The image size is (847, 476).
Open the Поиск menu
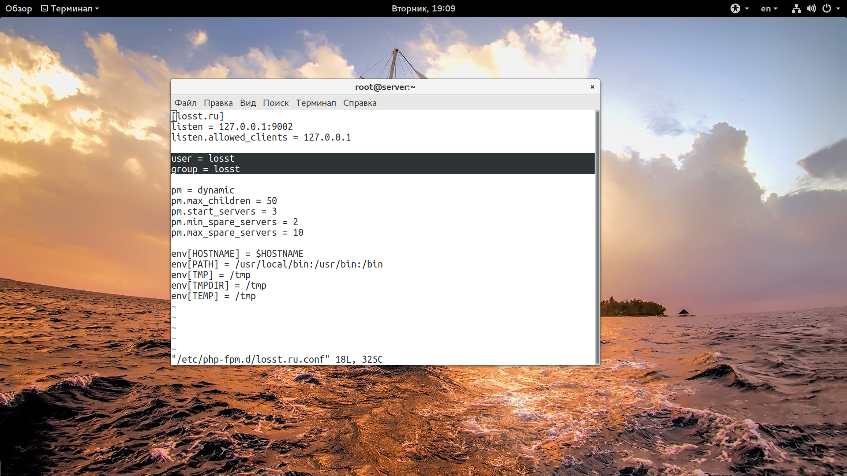coord(276,103)
